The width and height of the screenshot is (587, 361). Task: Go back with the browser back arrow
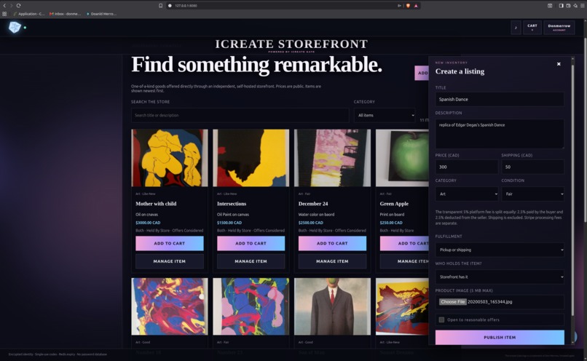coord(4,6)
